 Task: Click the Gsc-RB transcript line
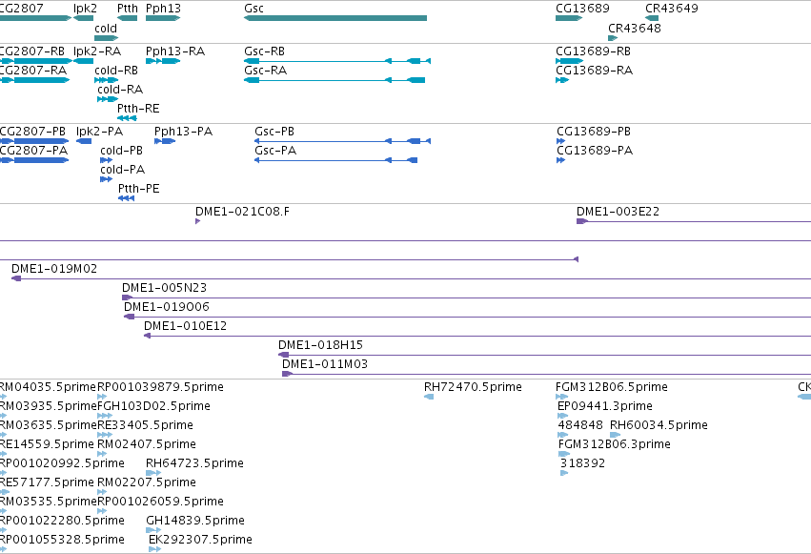pyautogui.click(x=337, y=61)
